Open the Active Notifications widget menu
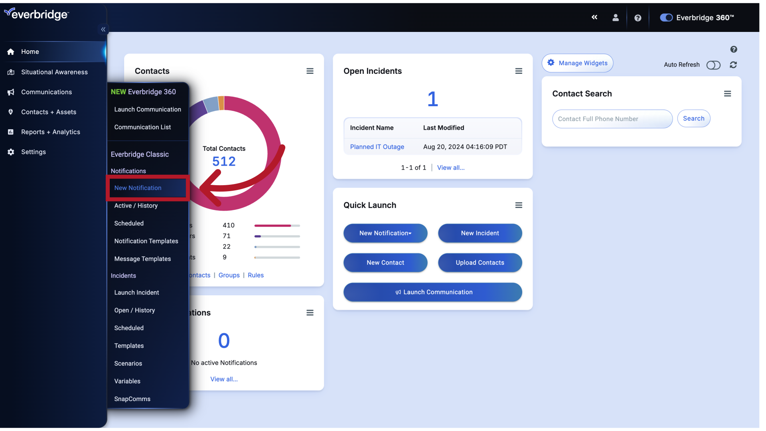The image size is (766, 431). 310,313
